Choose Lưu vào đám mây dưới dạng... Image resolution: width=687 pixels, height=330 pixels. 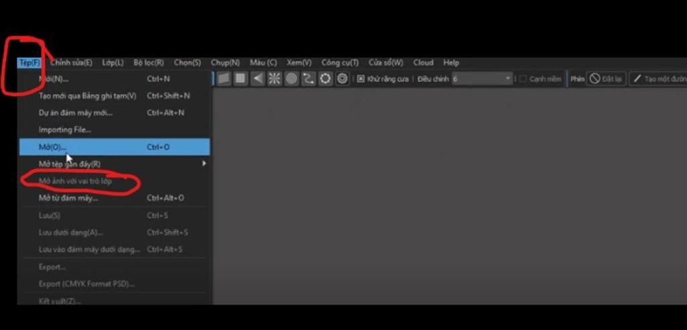click(x=114, y=250)
